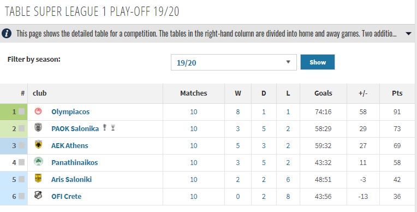Open Olympiacos matches count 10
417x212 pixels.
click(194, 111)
